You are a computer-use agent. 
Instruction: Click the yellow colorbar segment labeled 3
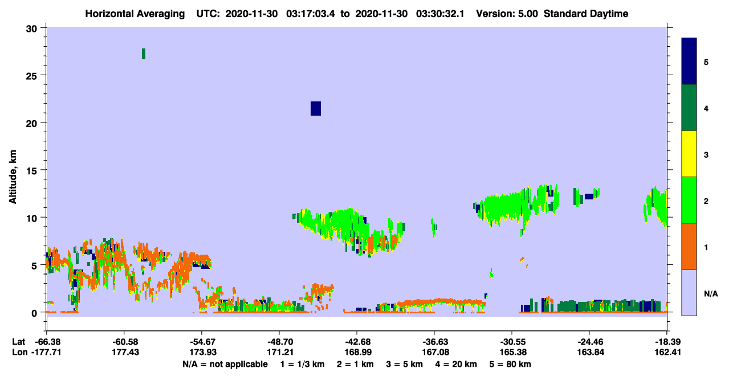[x=689, y=154]
